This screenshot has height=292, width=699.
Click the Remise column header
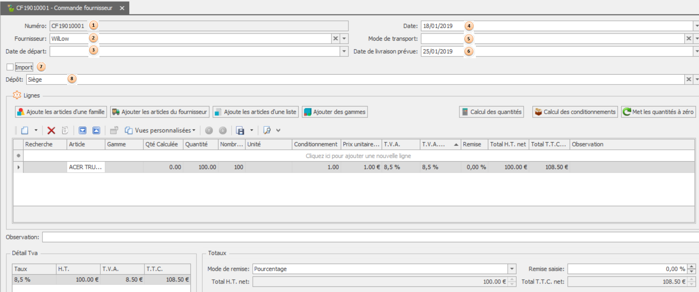click(475, 144)
